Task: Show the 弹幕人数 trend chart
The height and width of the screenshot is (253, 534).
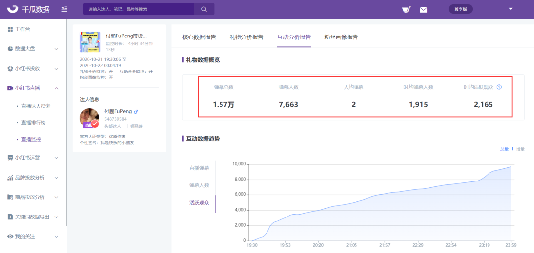Action: coord(199,185)
